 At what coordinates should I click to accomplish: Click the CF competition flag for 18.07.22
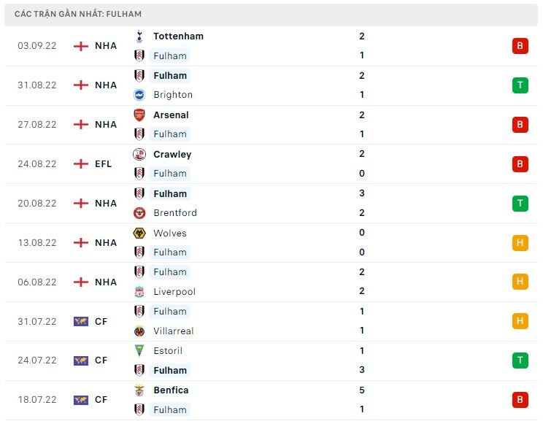80,400
